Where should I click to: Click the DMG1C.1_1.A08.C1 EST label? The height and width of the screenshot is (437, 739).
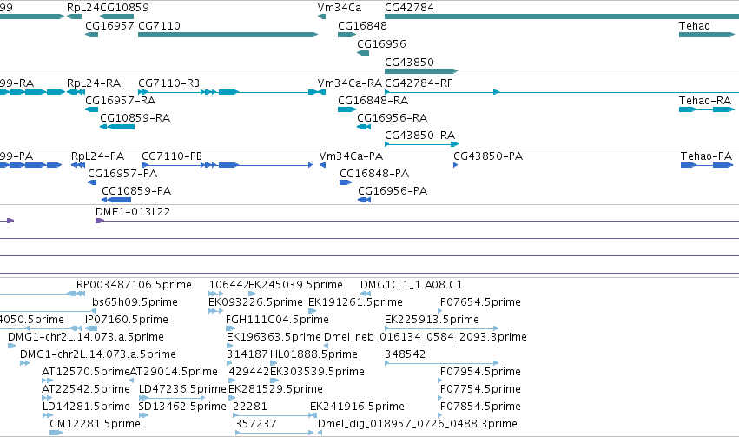click(412, 285)
